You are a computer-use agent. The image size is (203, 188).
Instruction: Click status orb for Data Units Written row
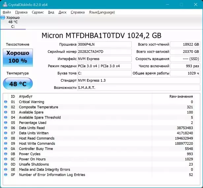(5, 133)
